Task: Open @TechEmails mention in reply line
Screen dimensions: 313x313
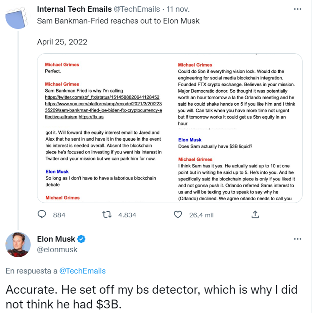Action: click(83, 271)
